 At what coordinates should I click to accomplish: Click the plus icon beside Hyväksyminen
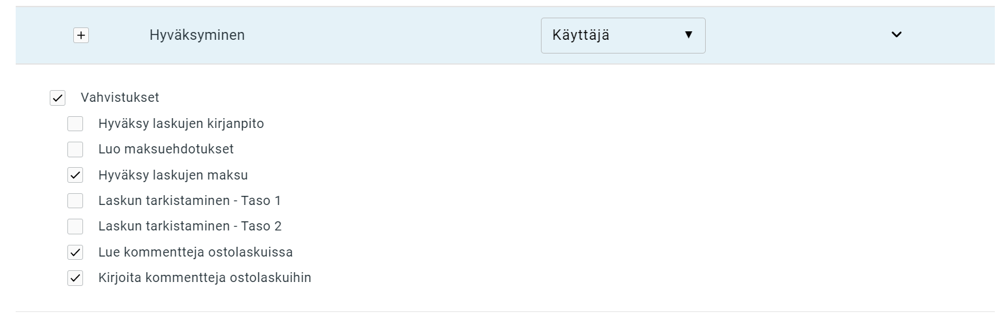[x=80, y=36]
